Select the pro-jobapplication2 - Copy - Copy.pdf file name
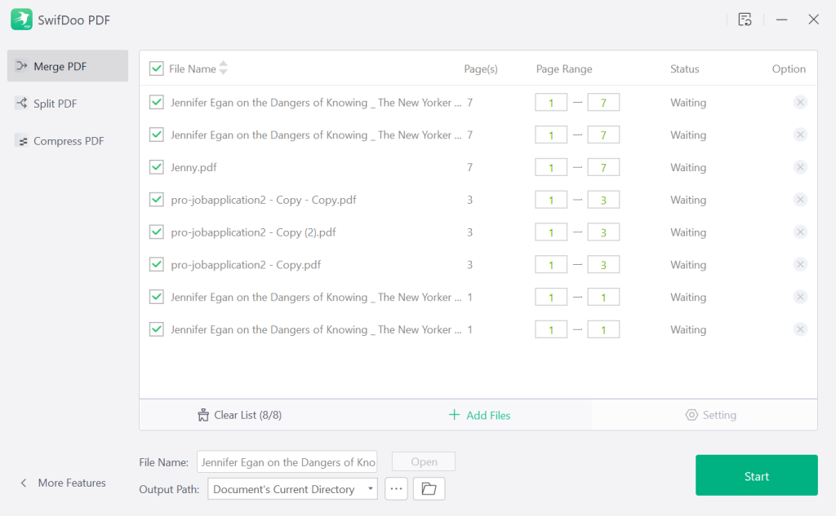 (264, 200)
